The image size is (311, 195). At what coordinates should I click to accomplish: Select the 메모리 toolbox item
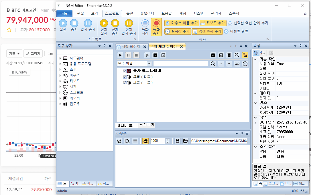click(74, 98)
